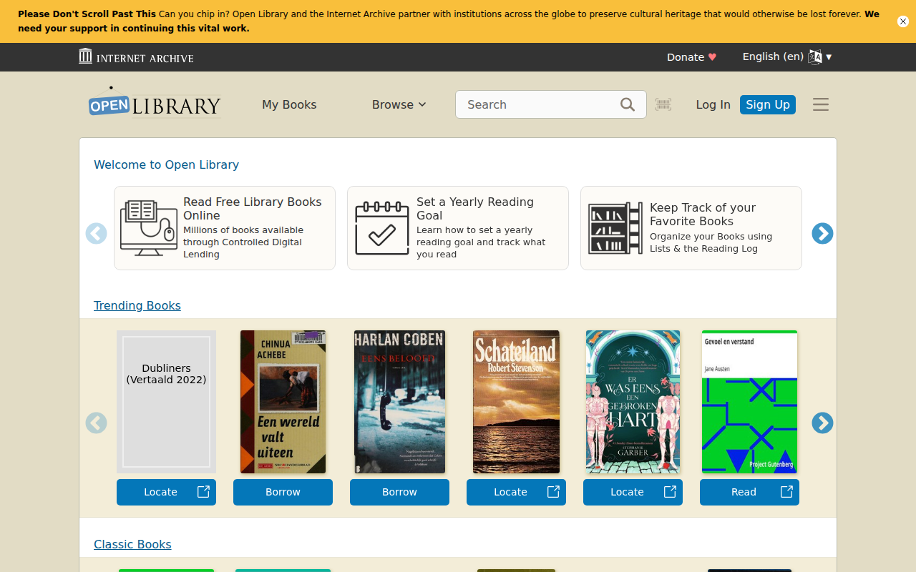This screenshot has width=916, height=572.
Task: Open the English (en) language dropdown
Action: pyautogui.click(x=787, y=57)
